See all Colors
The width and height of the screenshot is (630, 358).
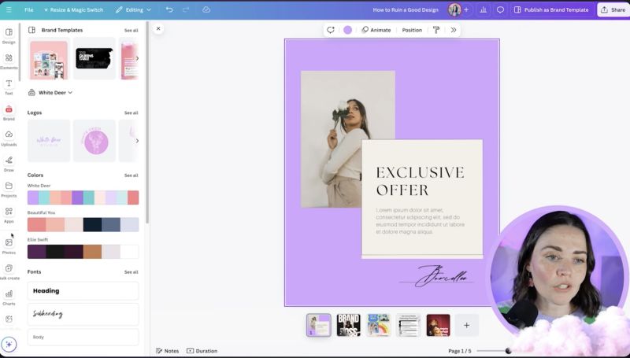[x=131, y=175]
